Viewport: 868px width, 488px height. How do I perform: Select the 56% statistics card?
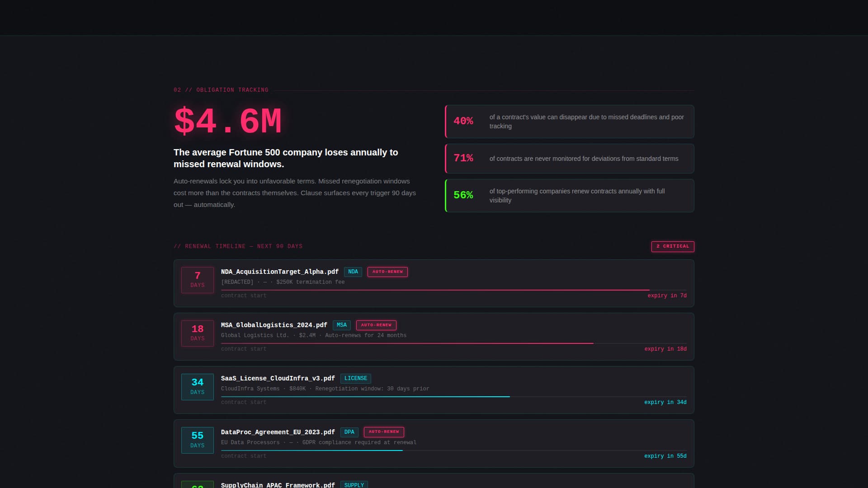(569, 195)
